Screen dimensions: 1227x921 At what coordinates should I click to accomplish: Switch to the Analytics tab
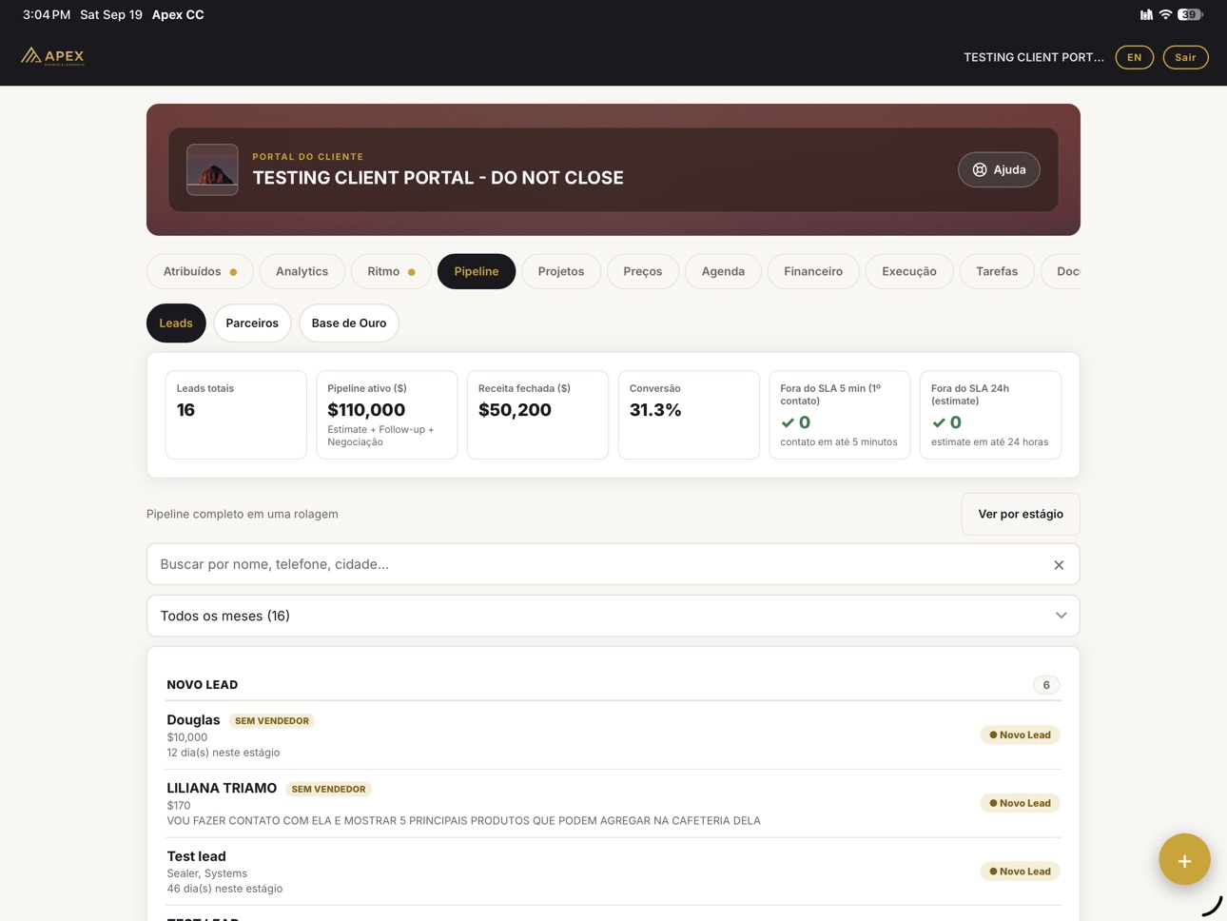point(302,271)
